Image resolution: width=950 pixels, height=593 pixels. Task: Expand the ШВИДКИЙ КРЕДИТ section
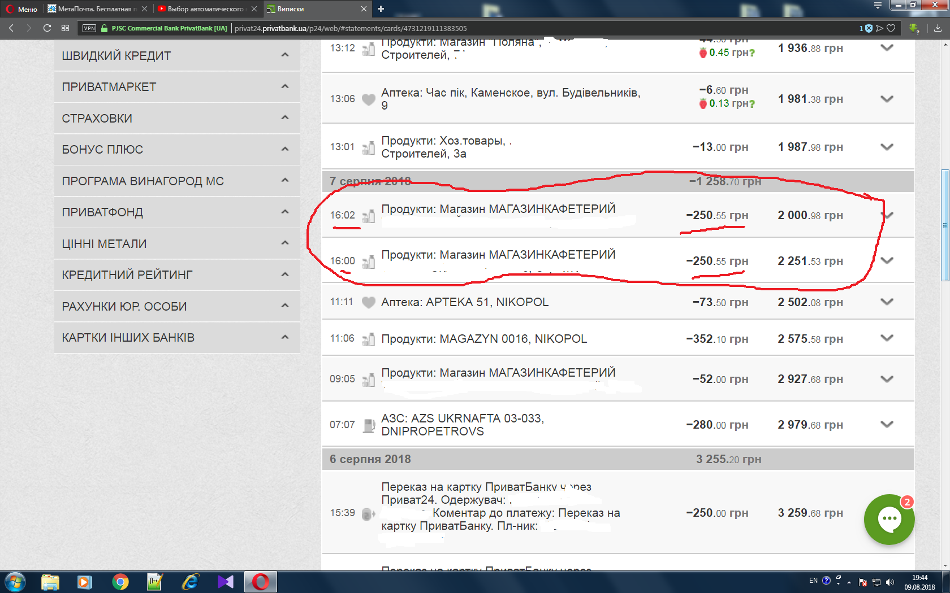point(177,55)
